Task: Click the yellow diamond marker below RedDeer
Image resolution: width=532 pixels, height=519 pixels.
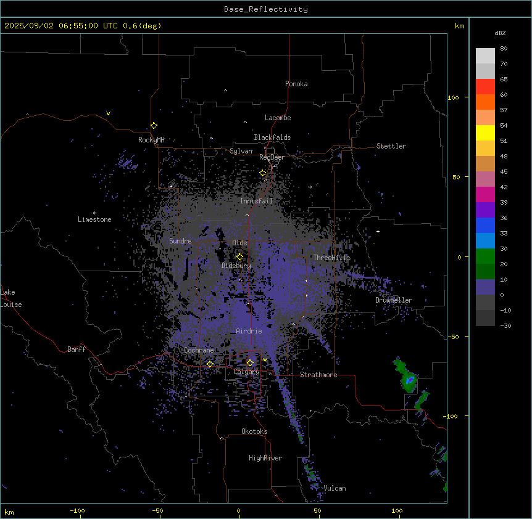Action: pyautogui.click(x=263, y=173)
